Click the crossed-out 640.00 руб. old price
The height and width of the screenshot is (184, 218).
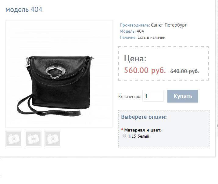(184, 71)
